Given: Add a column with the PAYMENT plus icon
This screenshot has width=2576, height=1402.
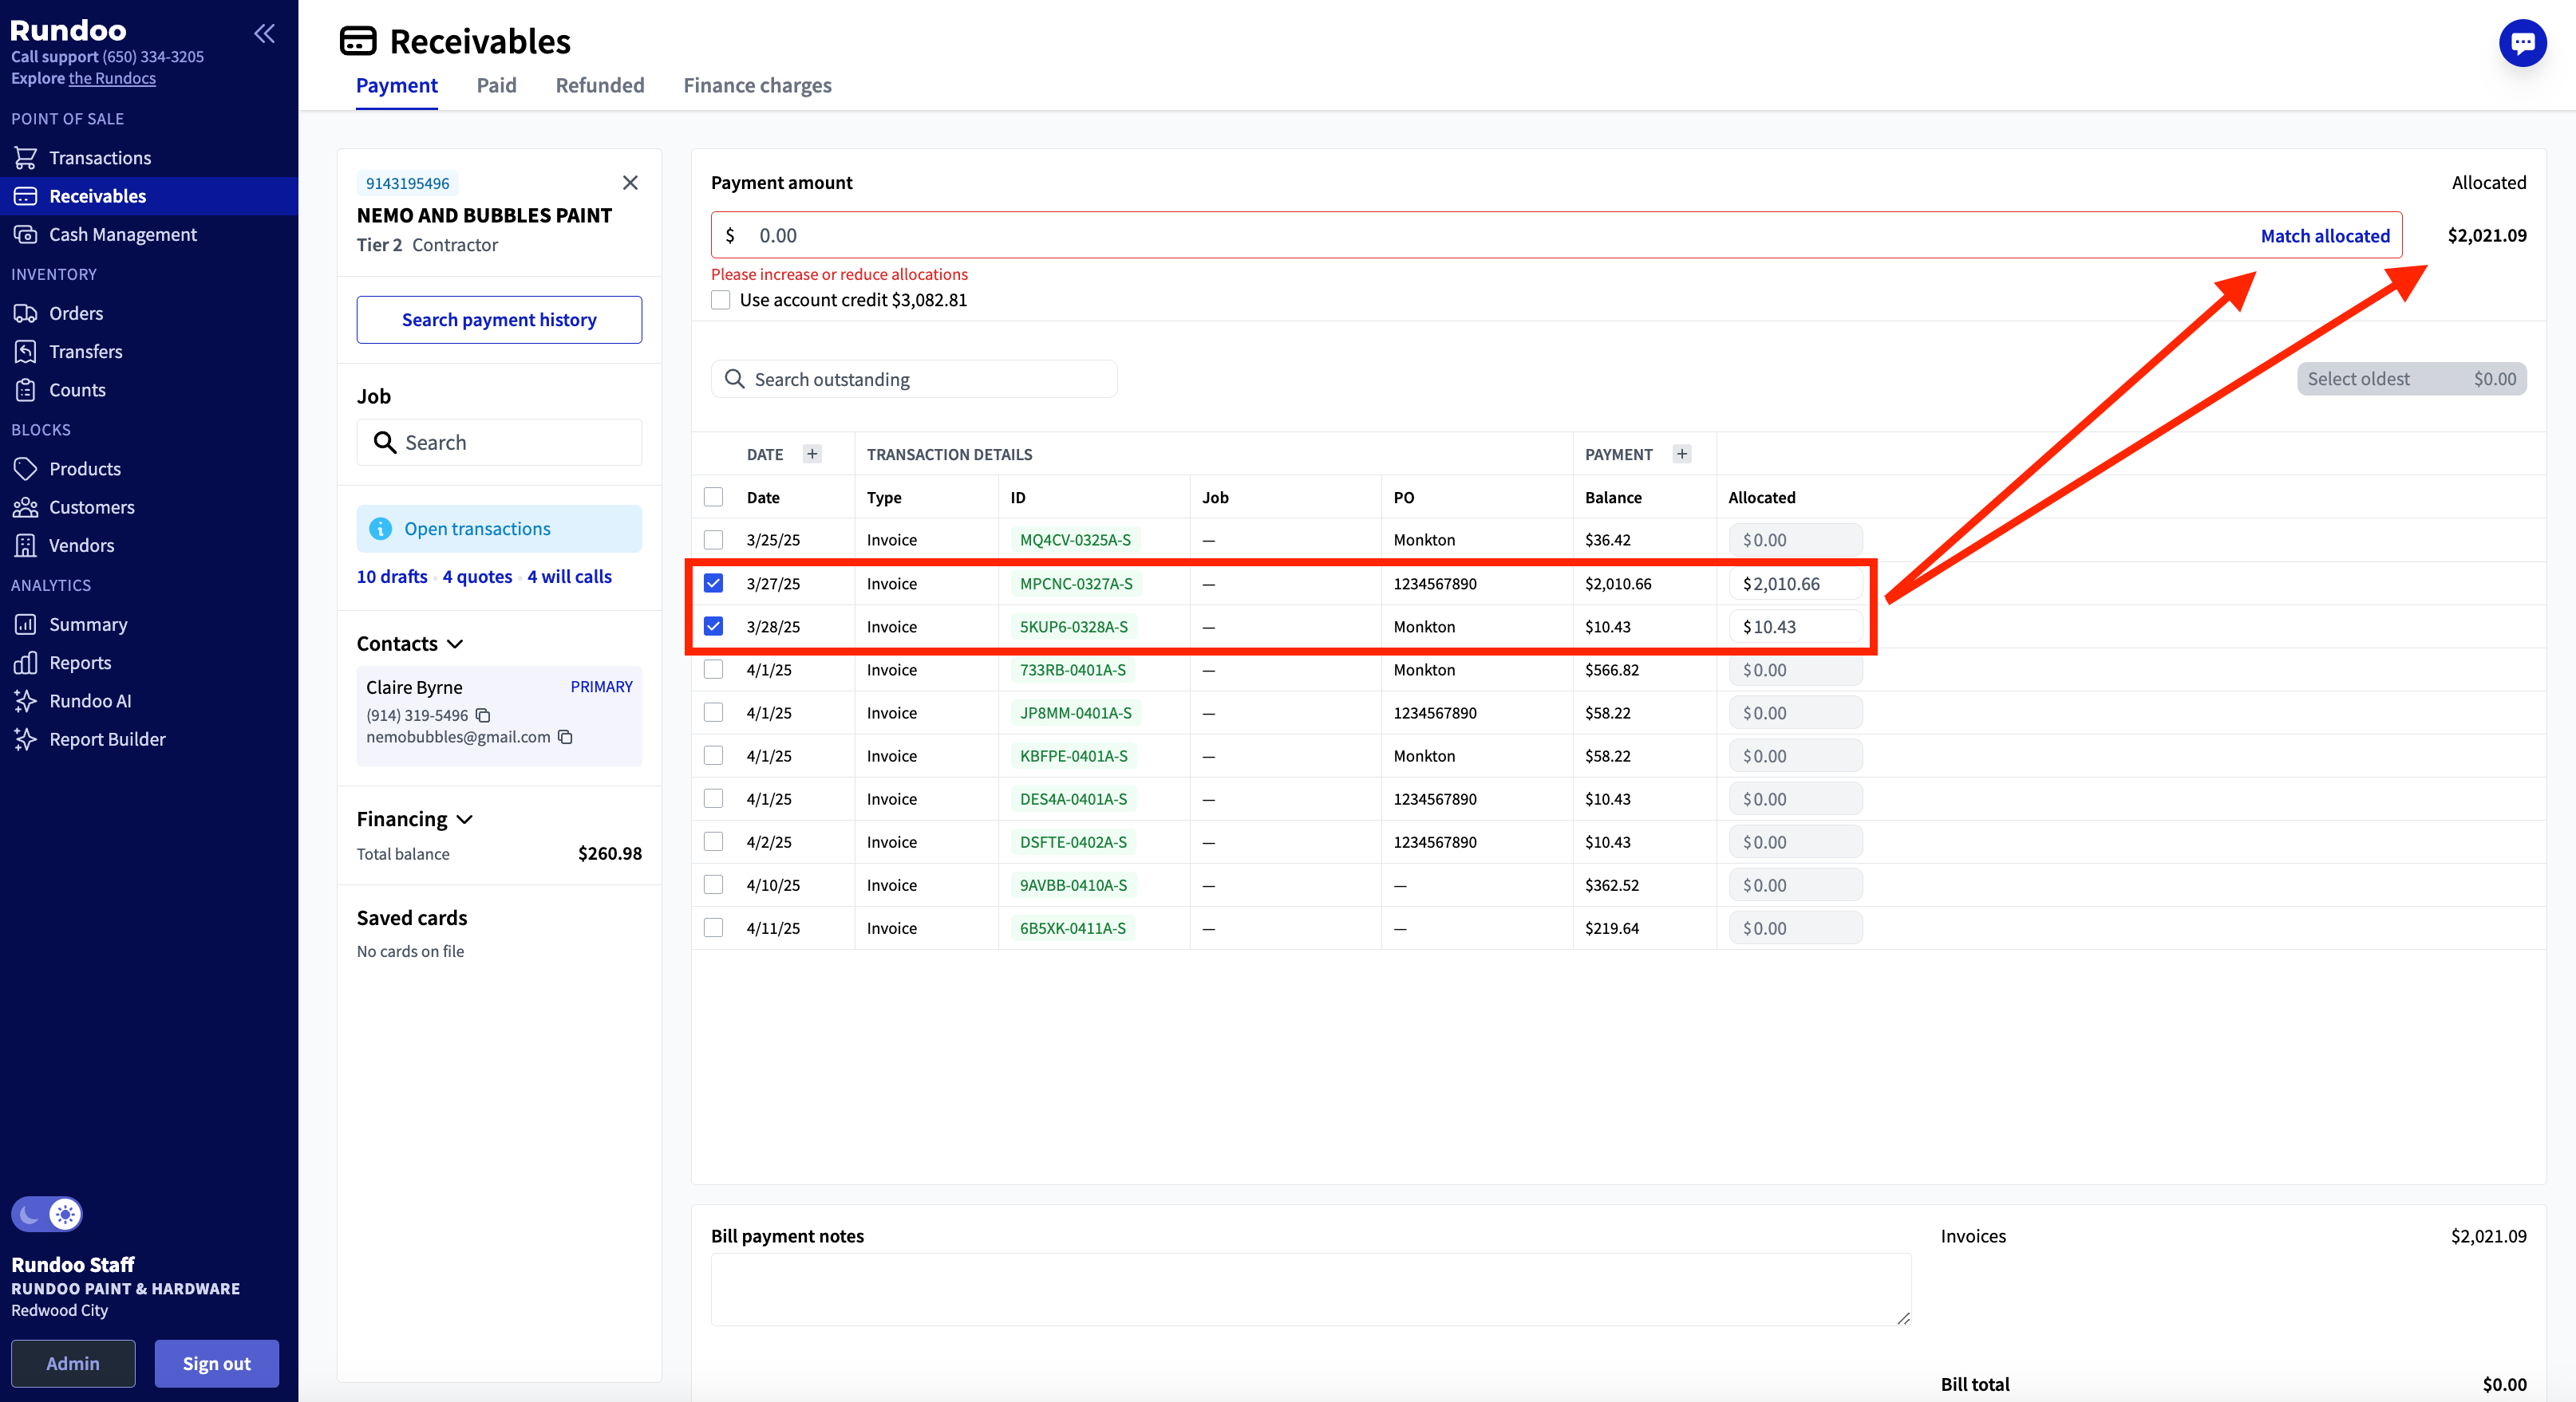Looking at the screenshot, I should (1682, 454).
